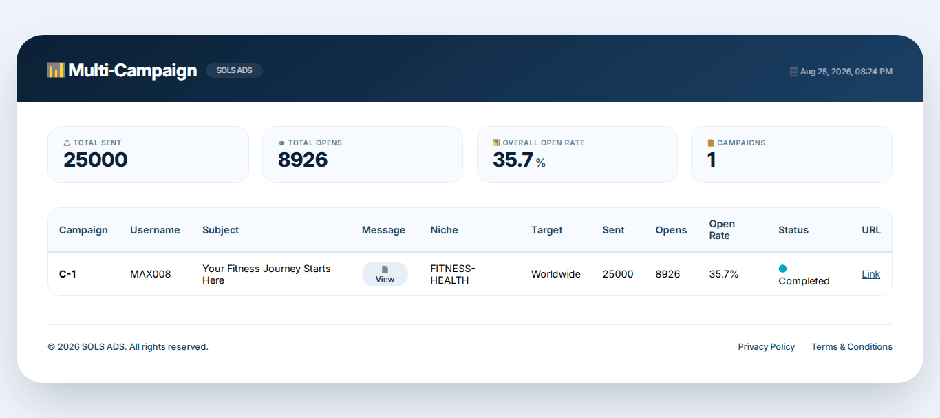
Task: Click the URL column header
Action: click(x=871, y=230)
